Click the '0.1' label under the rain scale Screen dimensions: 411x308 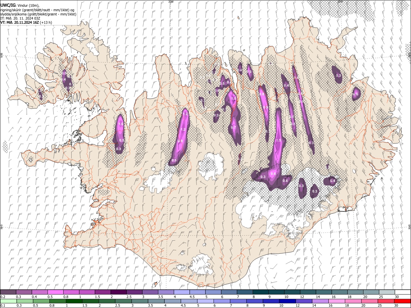click(3, 305)
